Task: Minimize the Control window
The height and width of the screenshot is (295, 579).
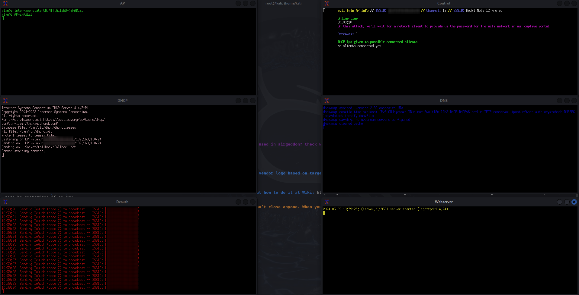Action: (559, 3)
